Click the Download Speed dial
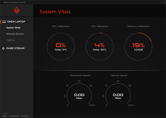 tap(80, 96)
